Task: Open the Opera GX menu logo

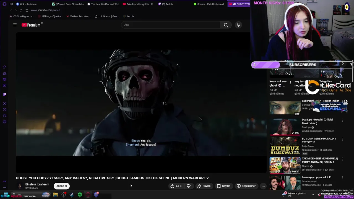Action: tap(4, 4)
